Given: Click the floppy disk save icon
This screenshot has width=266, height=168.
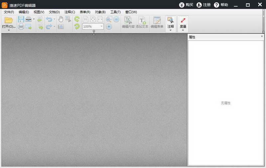Looking at the screenshot, I should point(21,19).
